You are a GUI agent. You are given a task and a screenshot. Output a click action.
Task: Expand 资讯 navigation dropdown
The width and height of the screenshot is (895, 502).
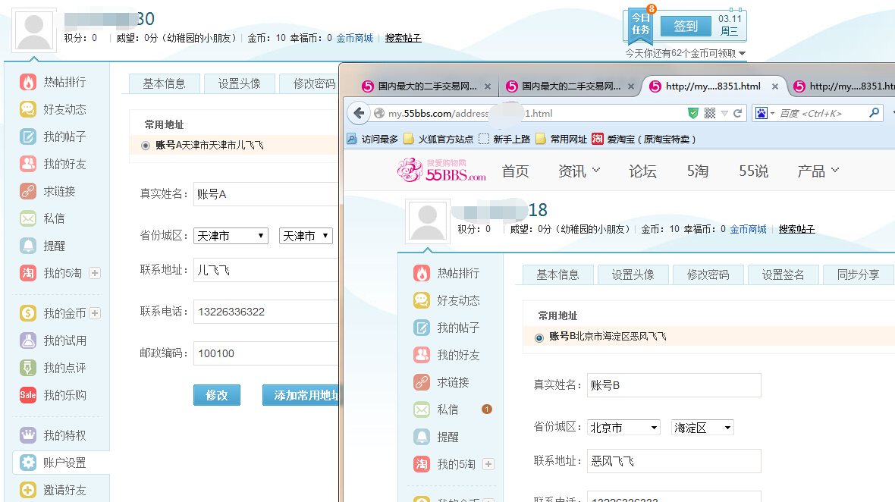(596, 169)
